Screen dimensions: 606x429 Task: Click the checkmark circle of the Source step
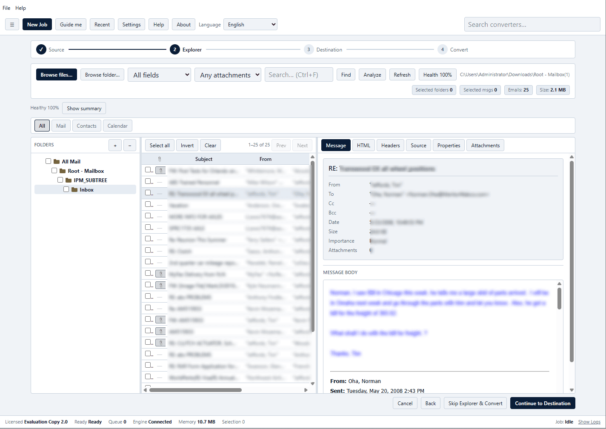(41, 50)
